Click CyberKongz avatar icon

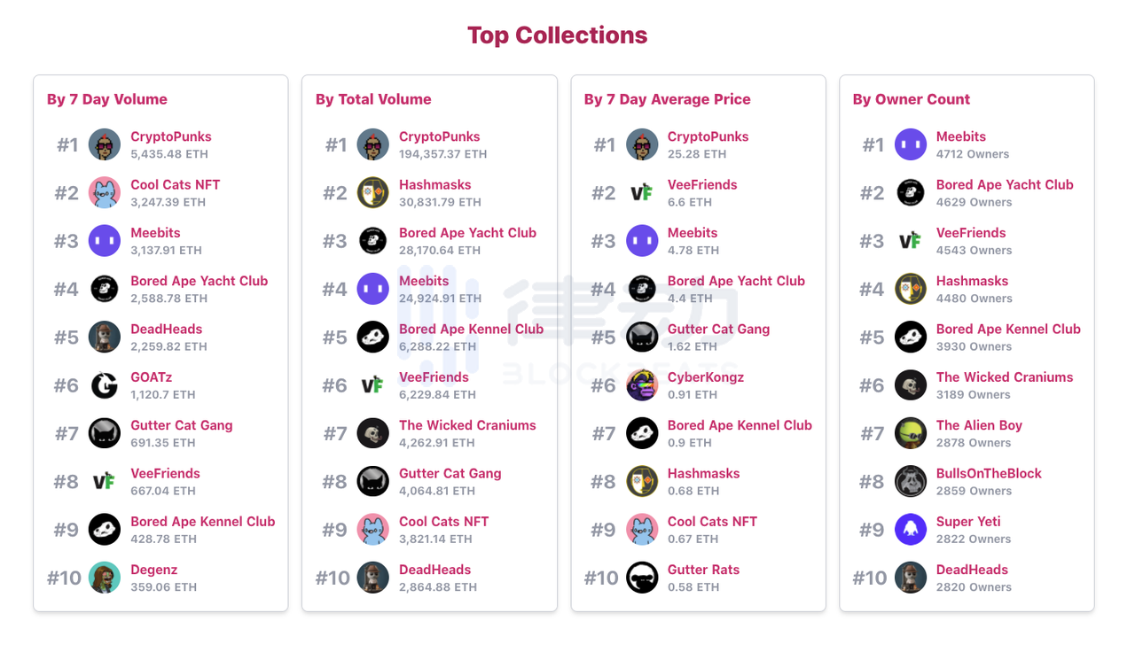click(x=642, y=385)
